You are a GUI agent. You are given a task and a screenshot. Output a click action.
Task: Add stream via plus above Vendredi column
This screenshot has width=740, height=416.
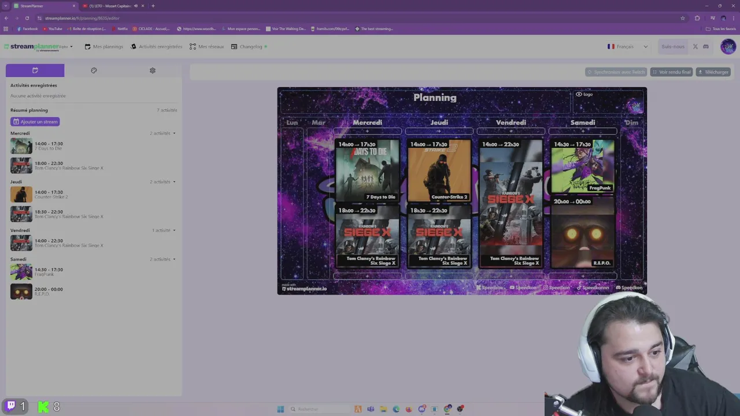click(x=511, y=132)
